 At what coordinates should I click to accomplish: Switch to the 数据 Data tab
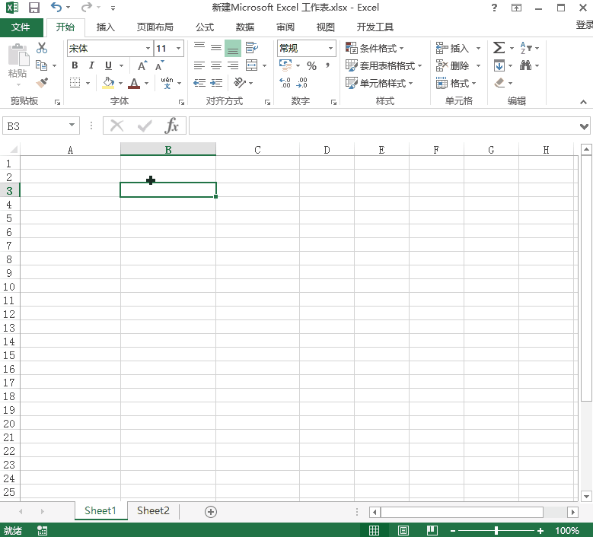(x=245, y=27)
